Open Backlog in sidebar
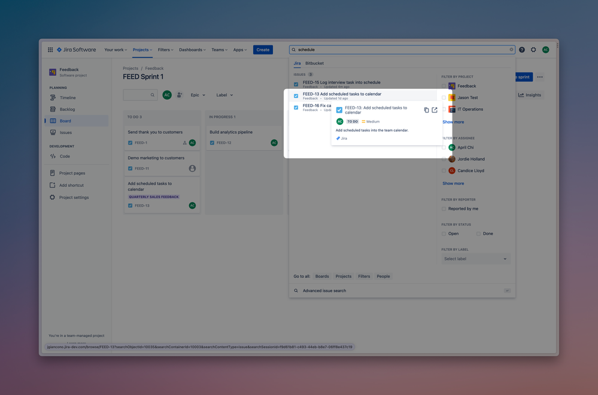 [76, 109]
